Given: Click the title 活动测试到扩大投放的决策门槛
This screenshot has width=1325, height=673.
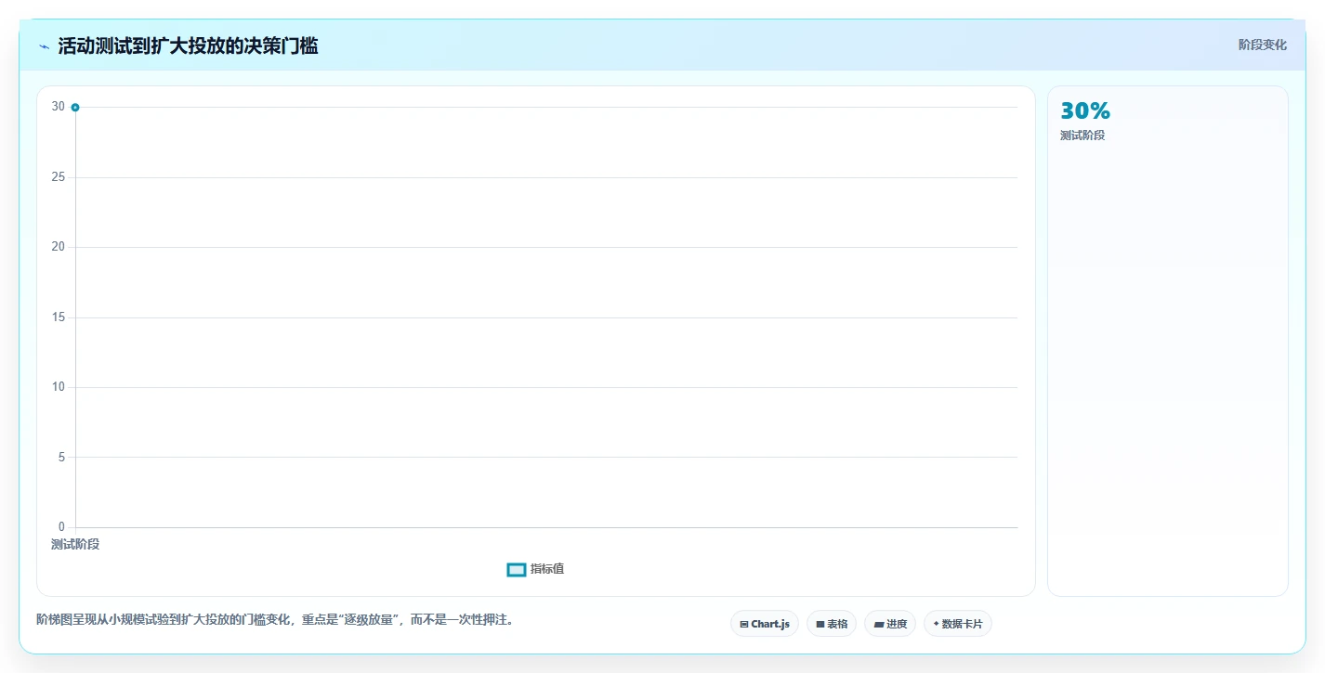Looking at the screenshot, I should click(188, 46).
